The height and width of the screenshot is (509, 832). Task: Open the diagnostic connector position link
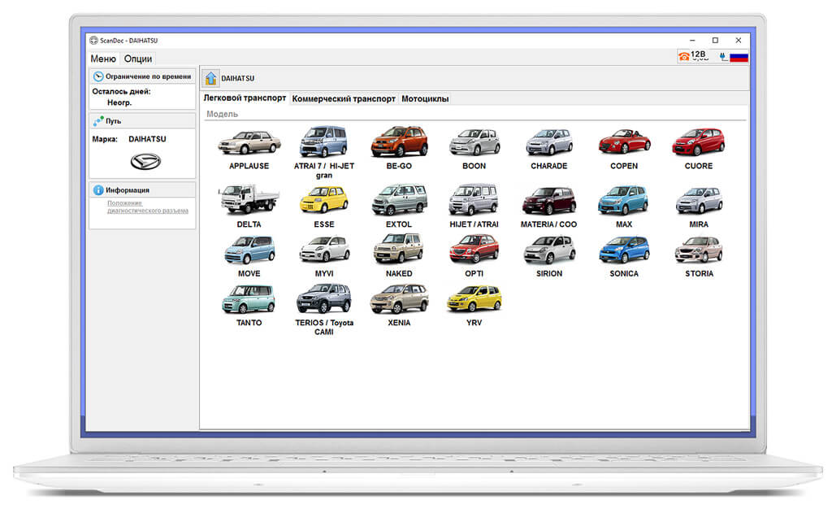pos(148,207)
